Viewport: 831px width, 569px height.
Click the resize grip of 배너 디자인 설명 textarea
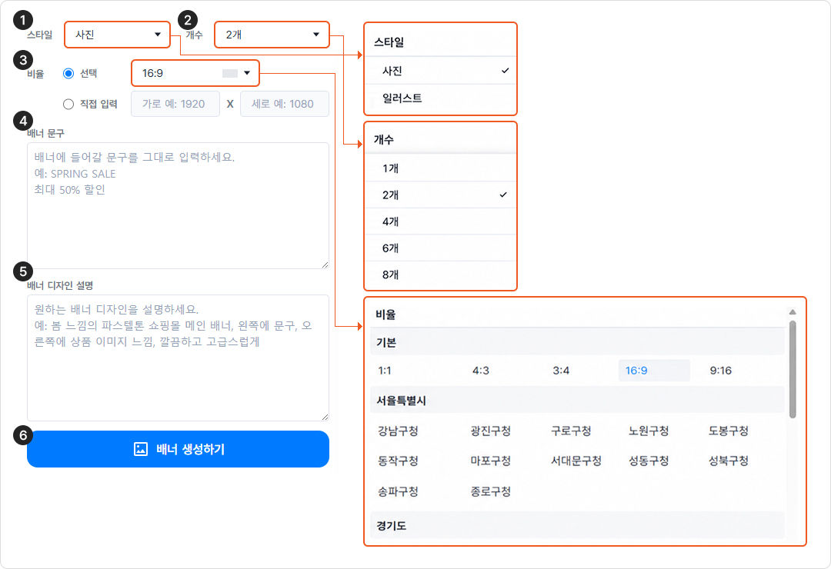(x=325, y=417)
